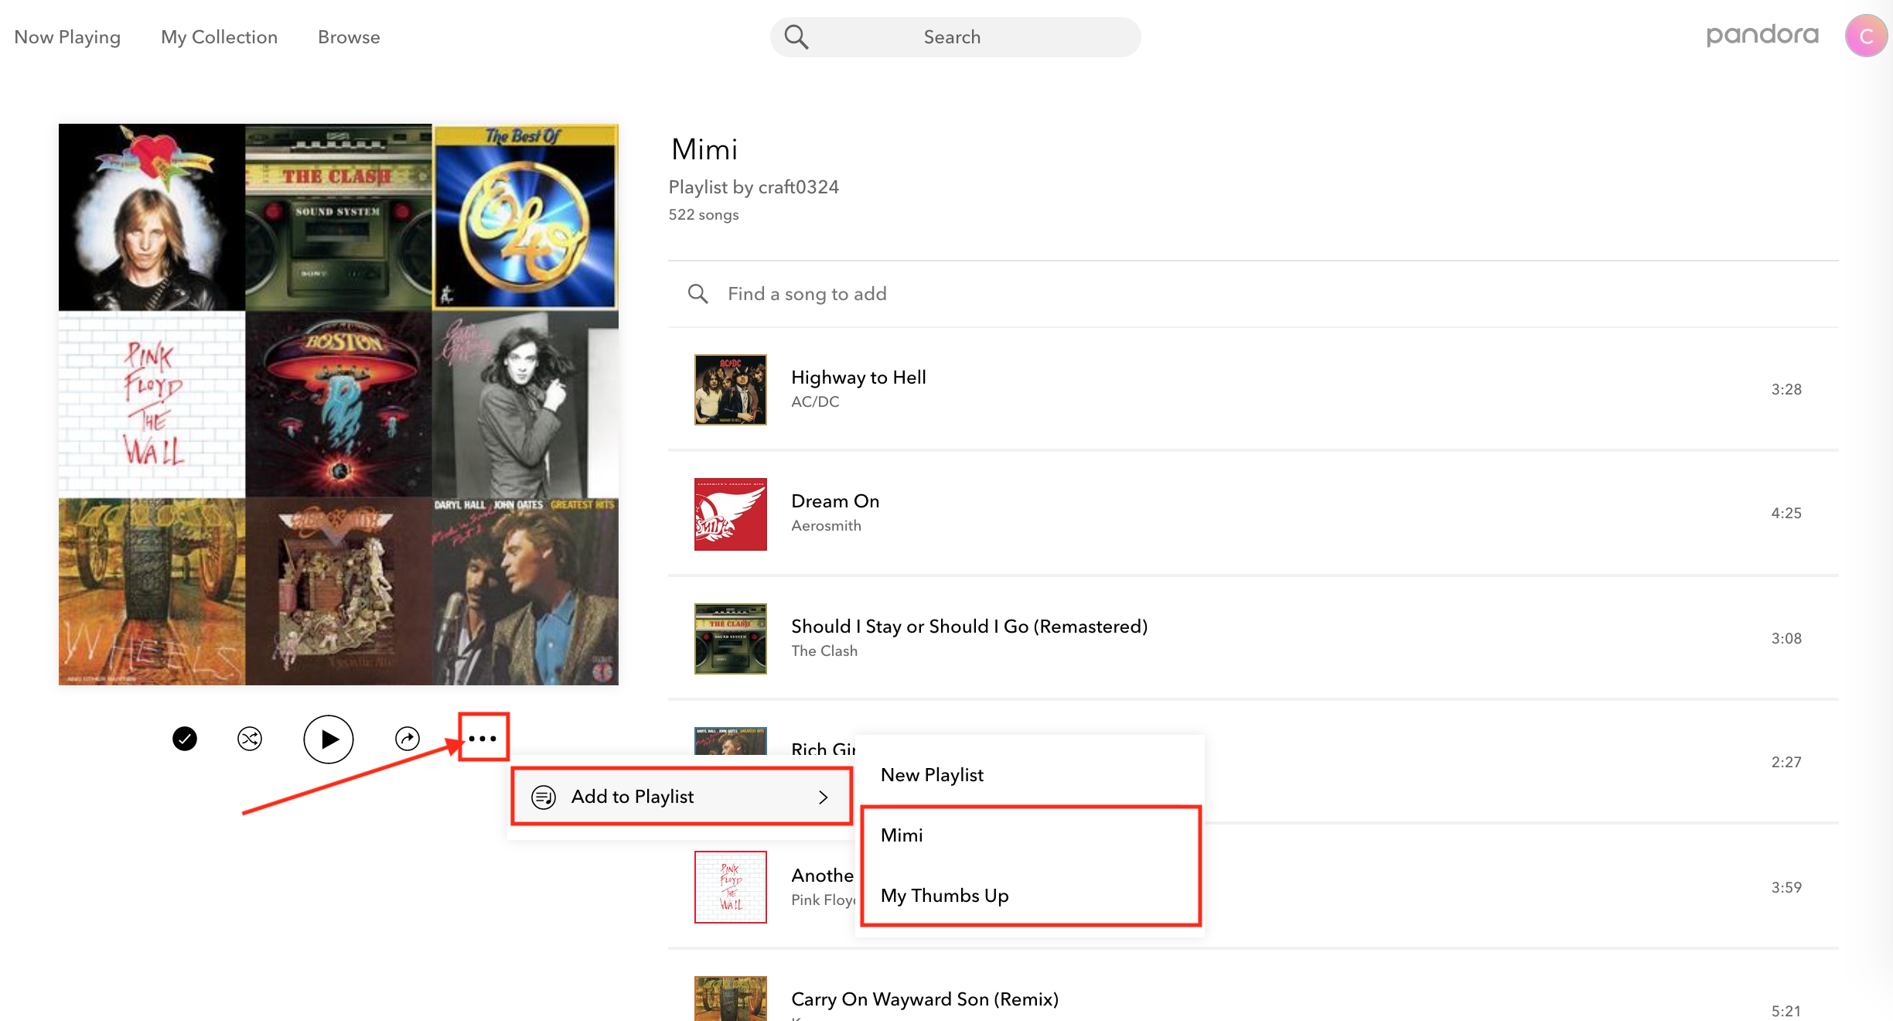Click the Pandora logo
Image resolution: width=1893 pixels, height=1021 pixels.
[x=1763, y=35]
